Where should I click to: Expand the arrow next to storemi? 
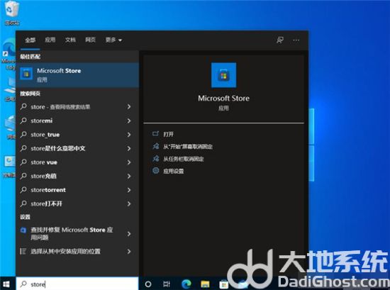pyautogui.click(x=129, y=121)
